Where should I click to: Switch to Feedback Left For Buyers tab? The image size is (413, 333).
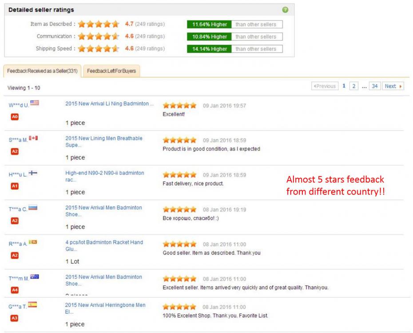click(111, 71)
